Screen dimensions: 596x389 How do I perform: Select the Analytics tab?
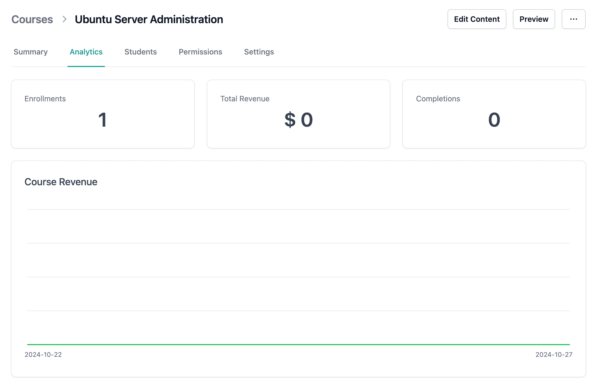pos(86,52)
